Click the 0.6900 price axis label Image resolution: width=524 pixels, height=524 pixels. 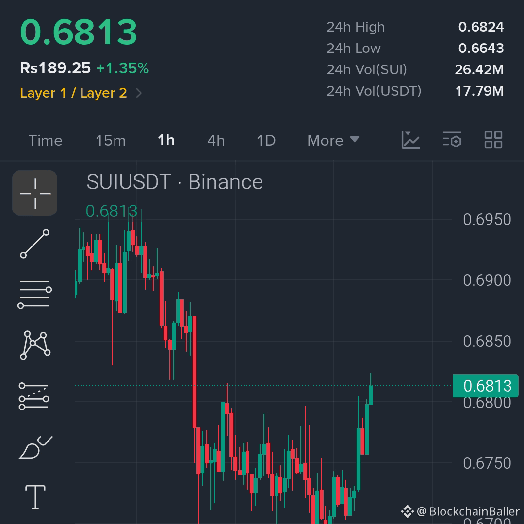[487, 280]
